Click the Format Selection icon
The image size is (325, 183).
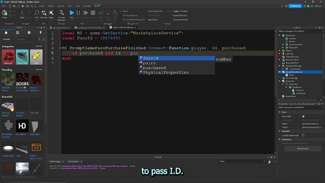coord(61,13)
